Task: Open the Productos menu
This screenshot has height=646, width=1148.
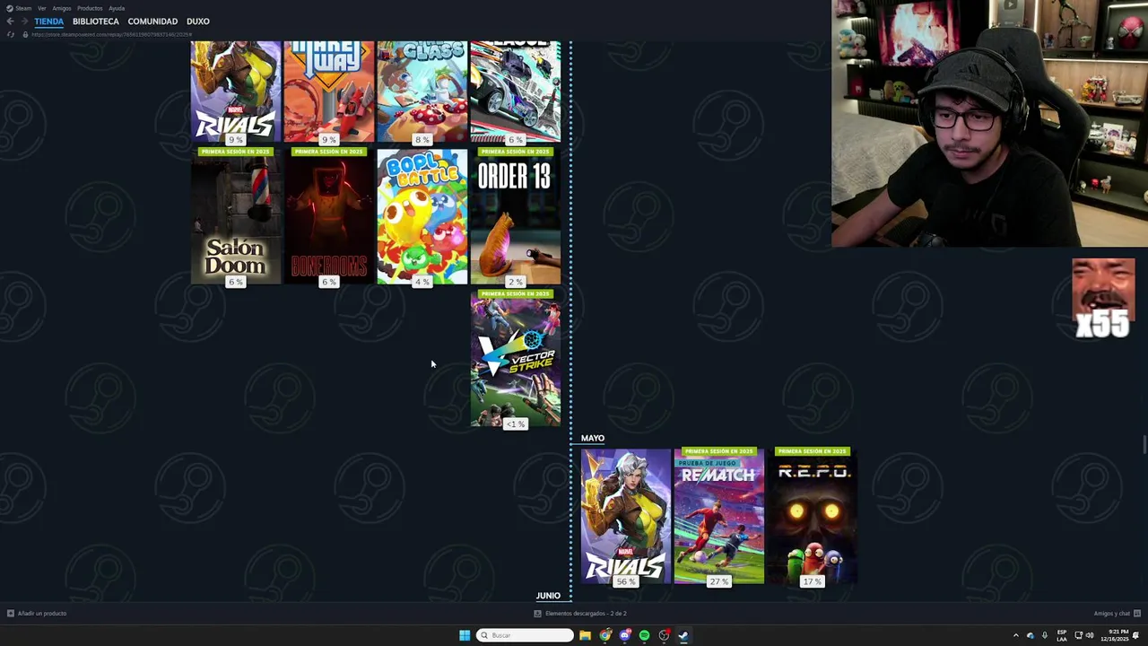Action: point(90,8)
